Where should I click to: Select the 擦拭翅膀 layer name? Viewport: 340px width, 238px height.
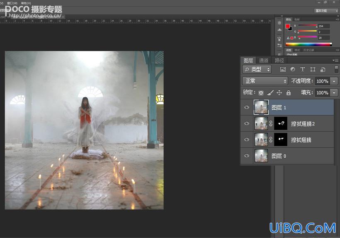(301, 140)
